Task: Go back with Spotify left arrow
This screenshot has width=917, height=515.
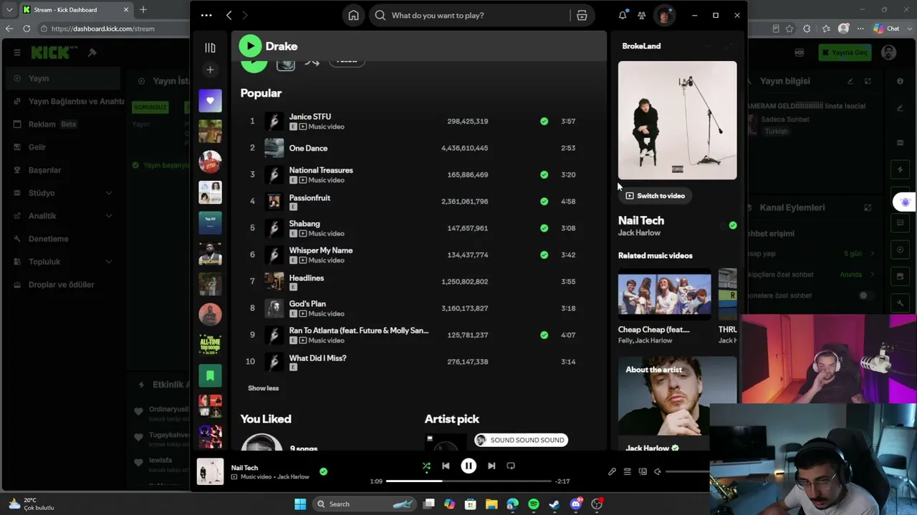Action: (x=229, y=15)
